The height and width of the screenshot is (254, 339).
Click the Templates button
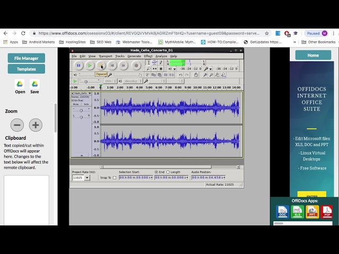pos(26,69)
